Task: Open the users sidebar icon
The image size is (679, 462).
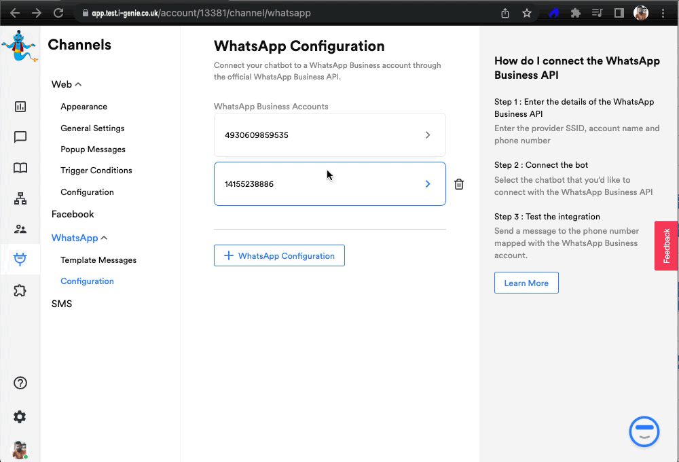Action: pos(20,229)
